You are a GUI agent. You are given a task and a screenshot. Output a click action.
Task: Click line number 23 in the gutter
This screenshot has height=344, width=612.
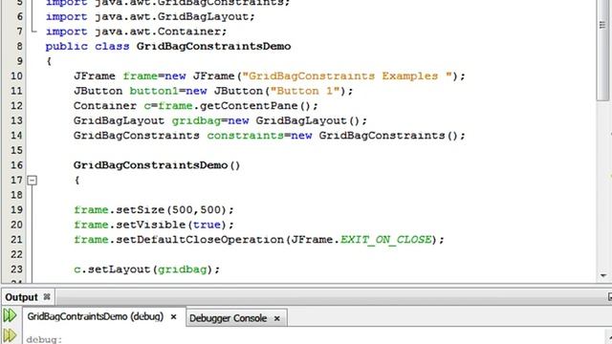click(16, 269)
